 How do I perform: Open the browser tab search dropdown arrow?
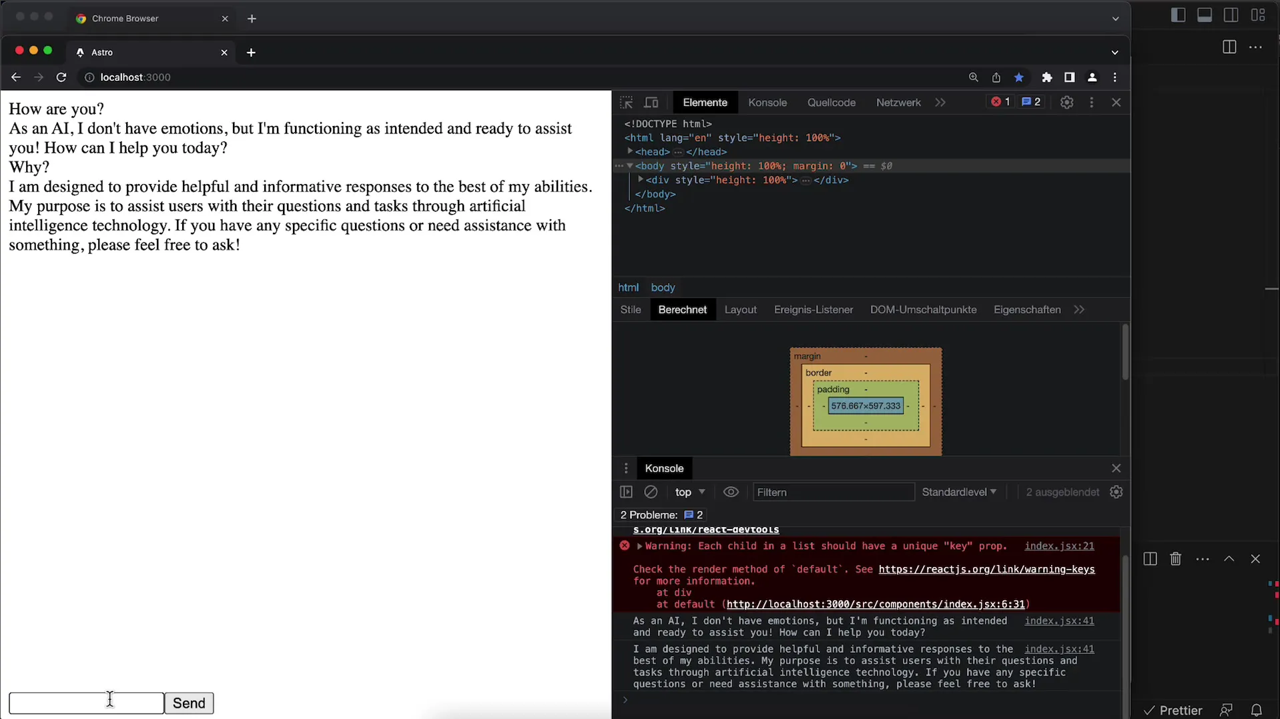[1114, 53]
